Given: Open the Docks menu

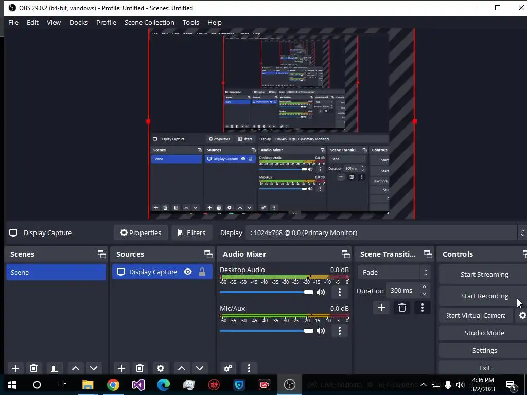Looking at the screenshot, I should (x=79, y=22).
